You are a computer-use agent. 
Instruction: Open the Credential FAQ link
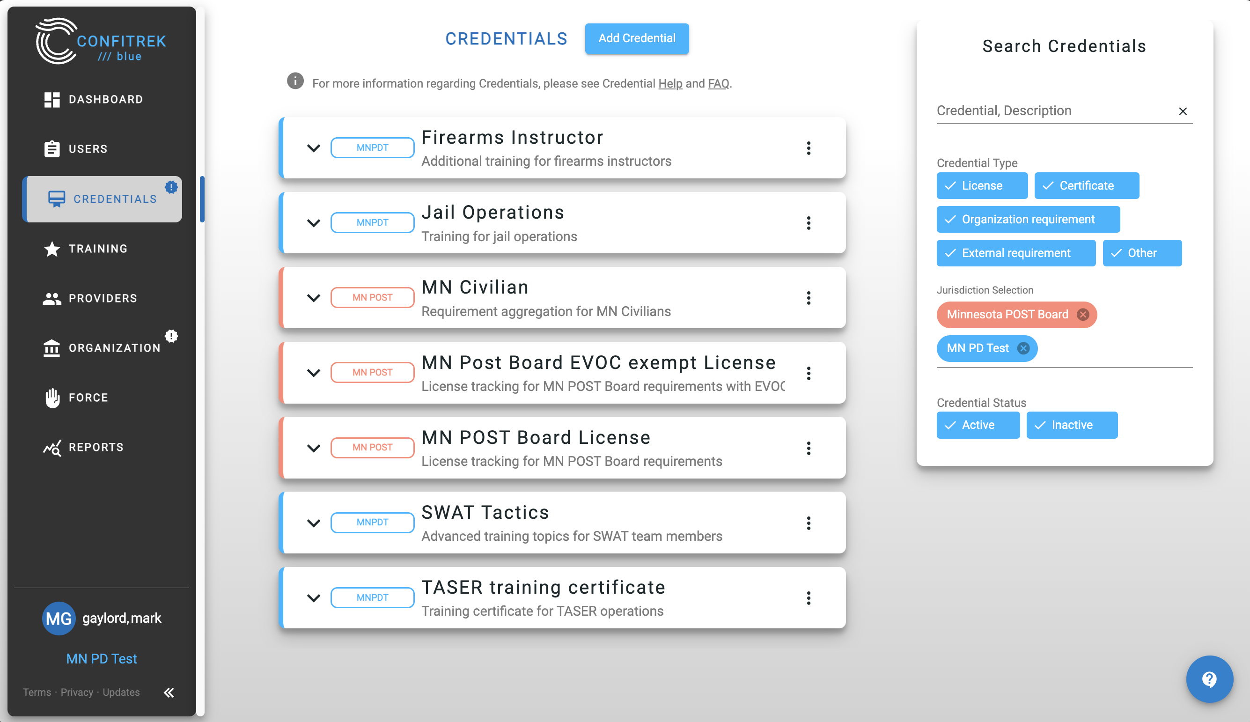click(x=718, y=83)
